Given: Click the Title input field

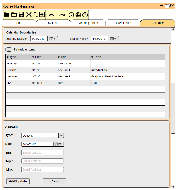Looking at the screenshot, I should (43, 153).
